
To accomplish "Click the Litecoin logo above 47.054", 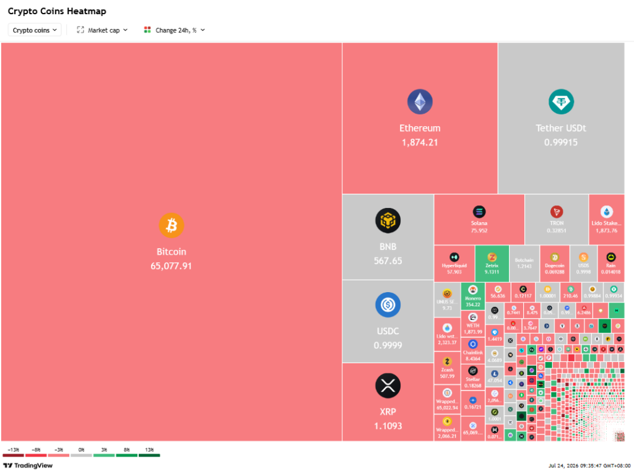I will click(495, 374).
